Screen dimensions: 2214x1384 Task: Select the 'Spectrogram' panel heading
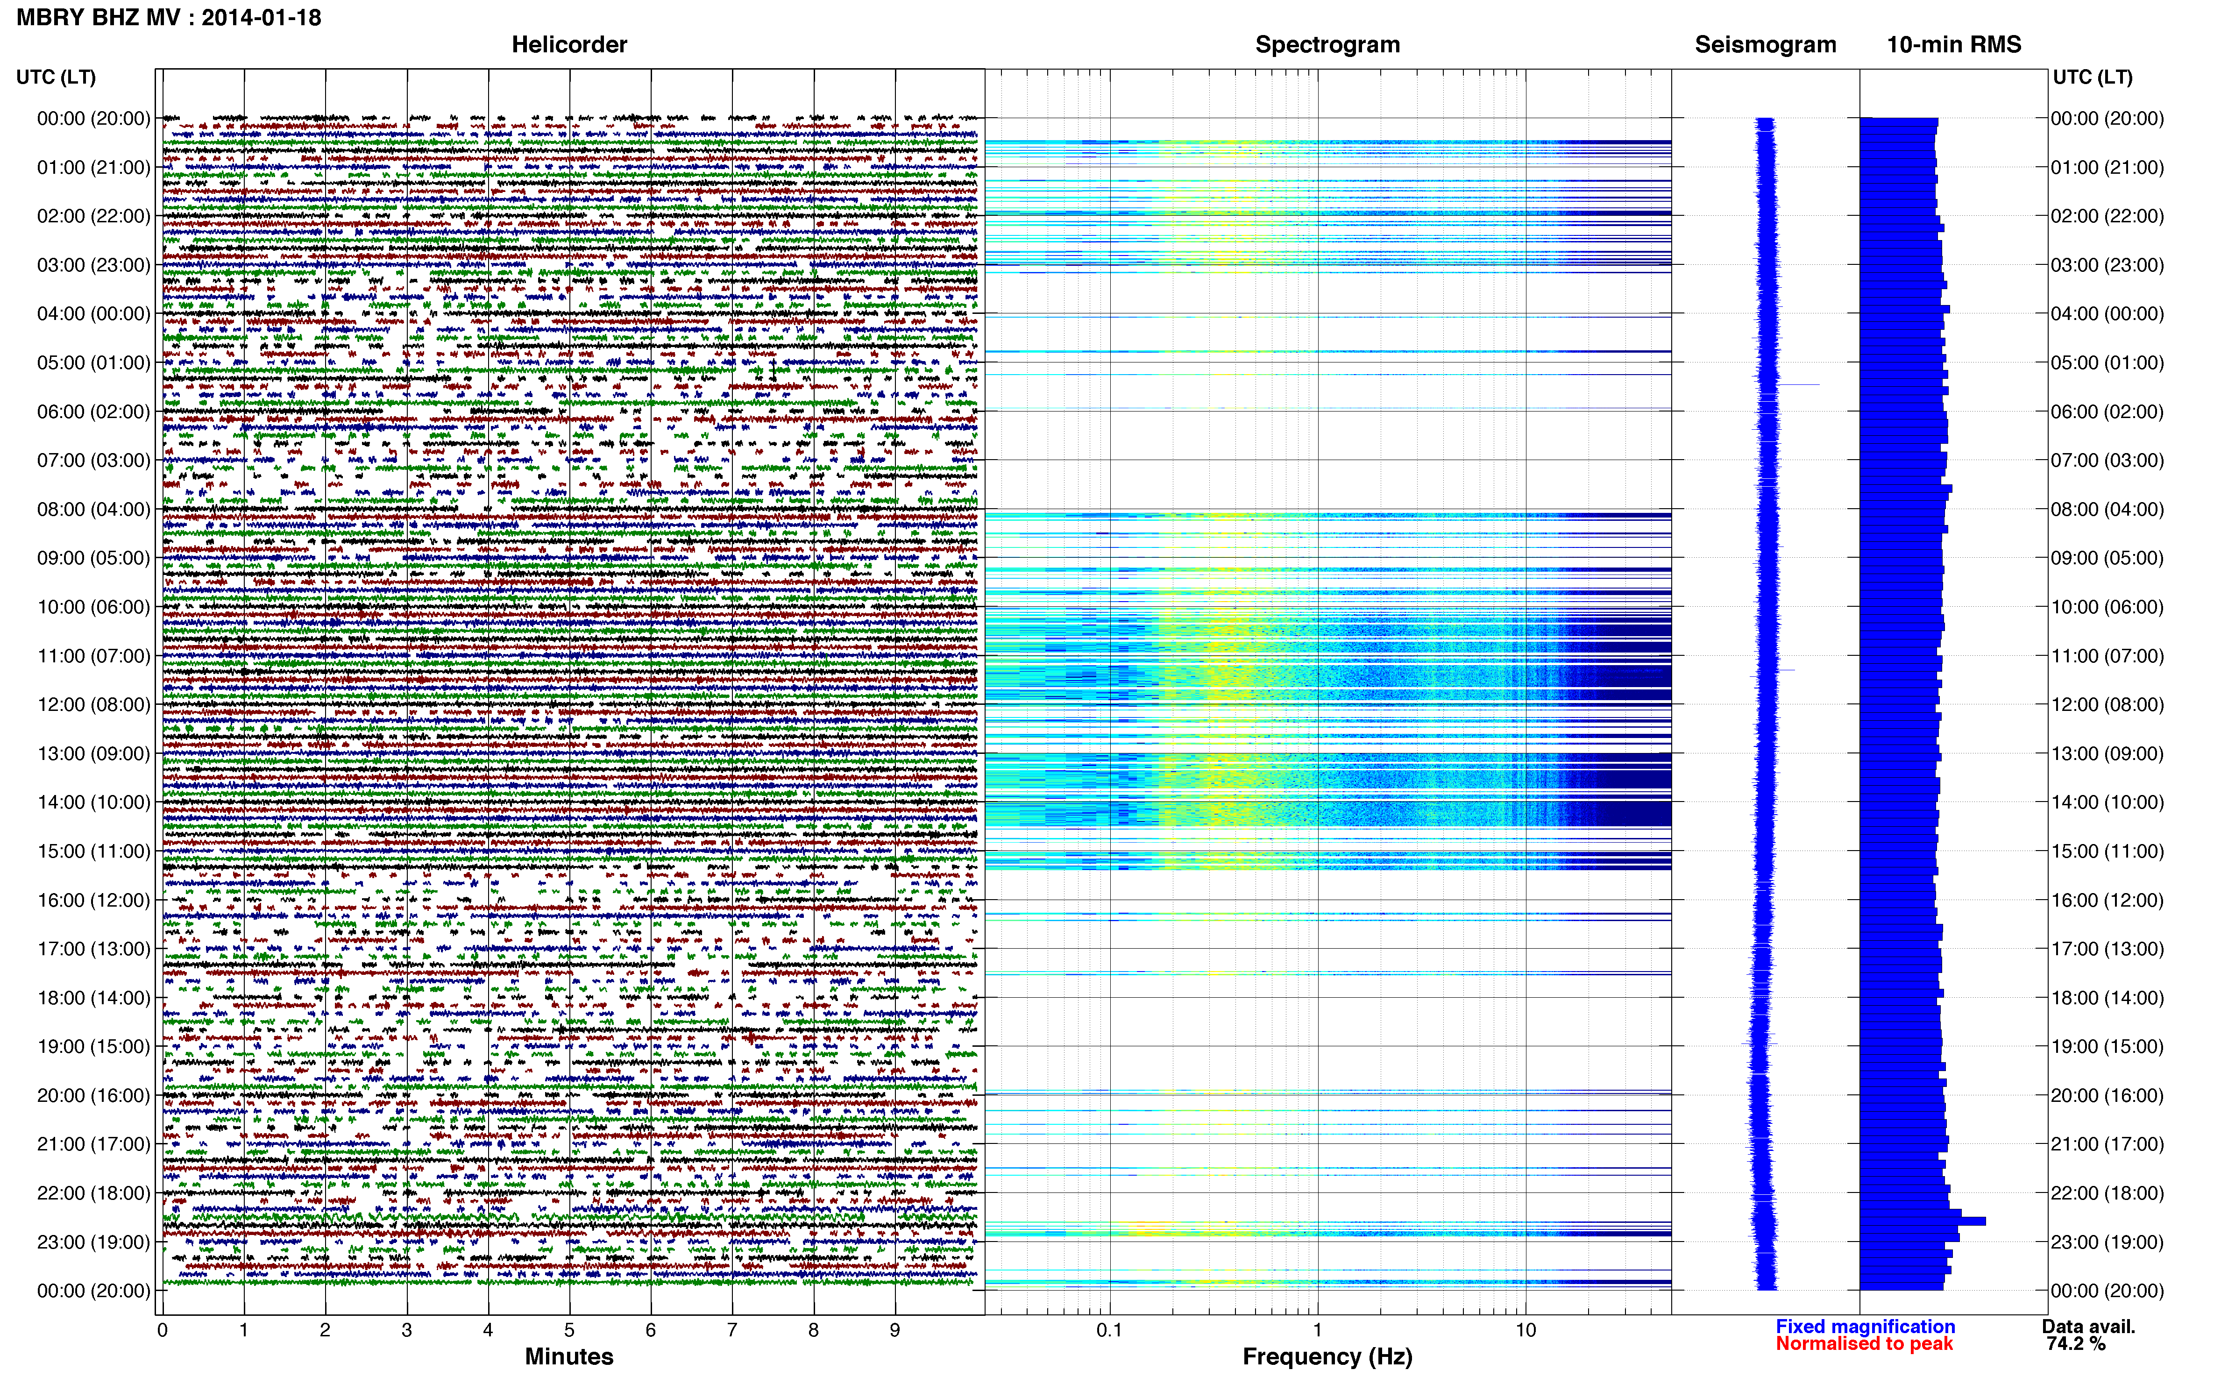point(1327,44)
